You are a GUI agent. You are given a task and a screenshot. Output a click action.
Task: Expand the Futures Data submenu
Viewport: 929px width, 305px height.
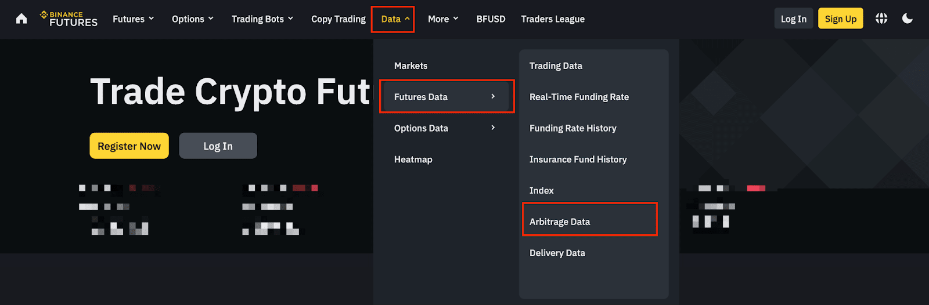(x=445, y=96)
